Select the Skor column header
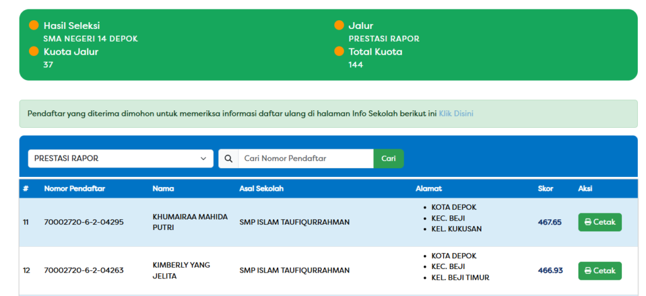The width and height of the screenshot is (646, 296). coord(545,188)
